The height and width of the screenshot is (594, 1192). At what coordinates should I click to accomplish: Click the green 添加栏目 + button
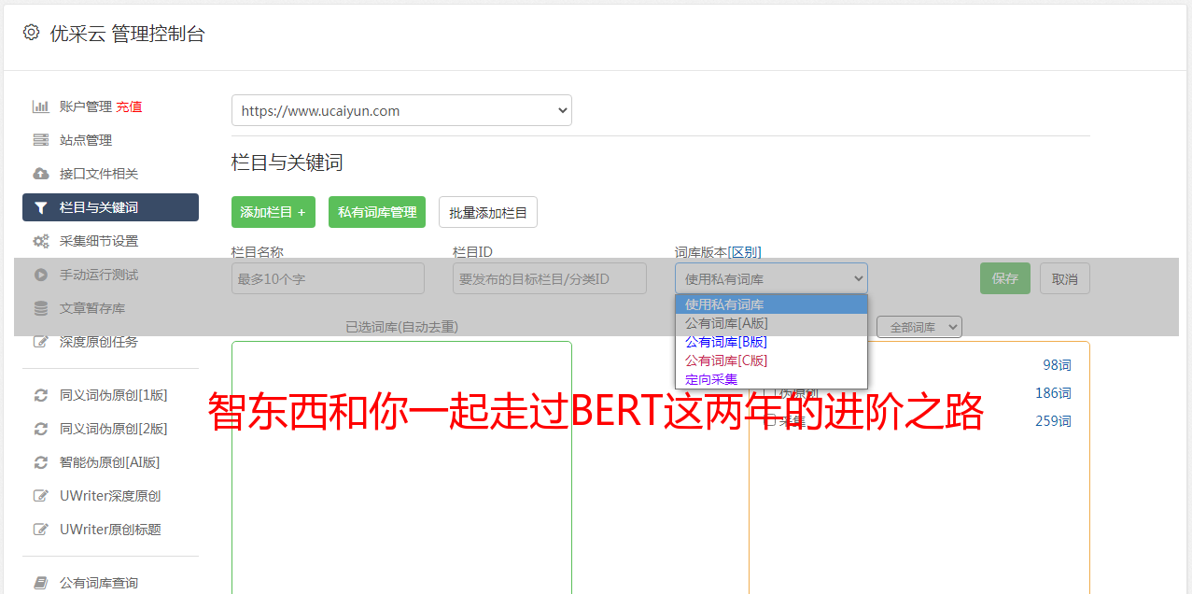(273, 212)
